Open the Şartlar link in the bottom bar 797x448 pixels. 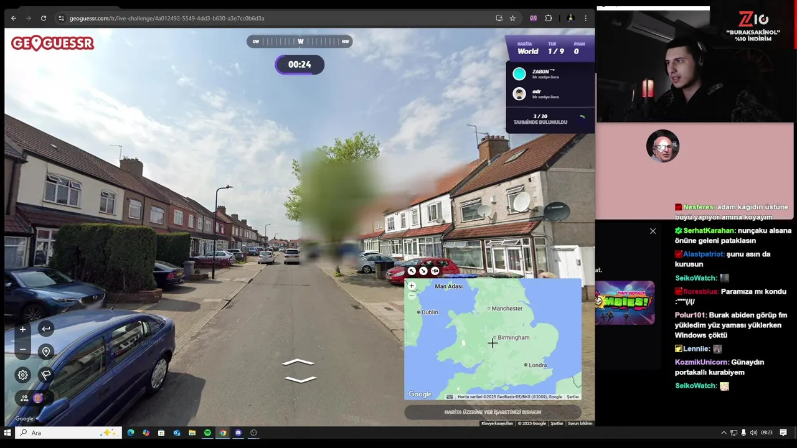[x=557, y=424]
